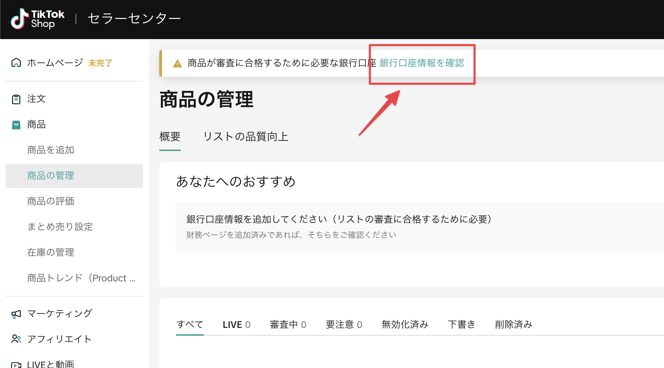Click the yellow warning triangle icon

point(177,63)
